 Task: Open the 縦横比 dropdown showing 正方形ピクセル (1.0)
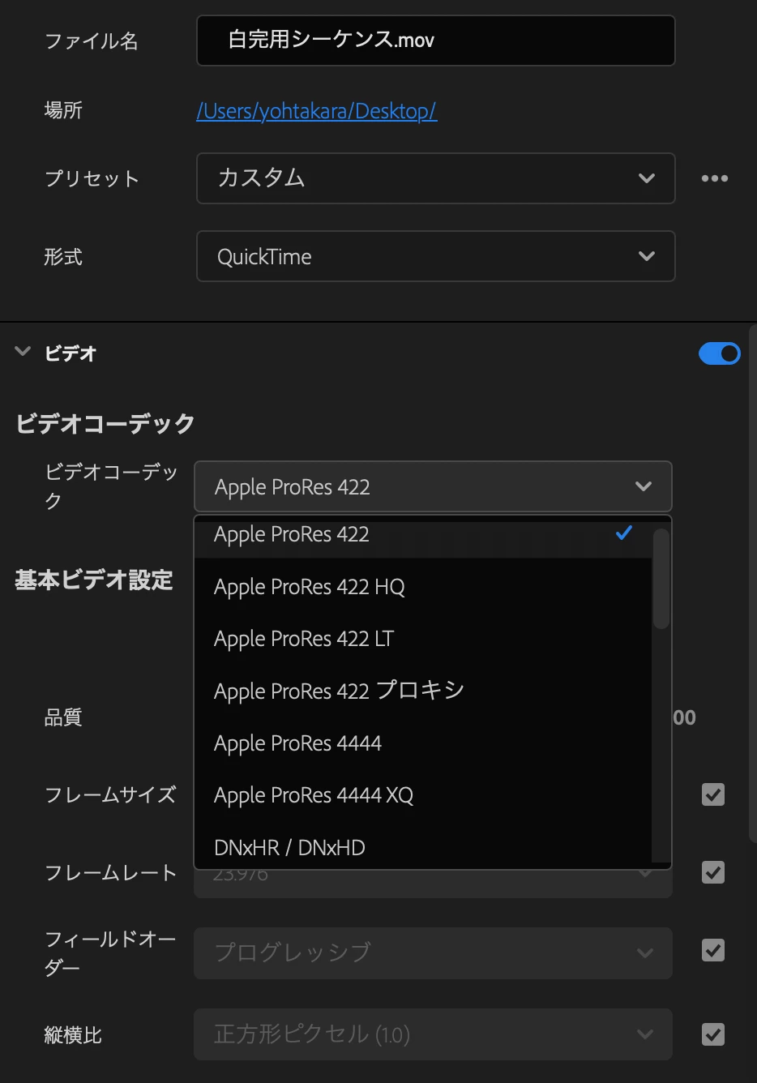tap(433, 1034)
